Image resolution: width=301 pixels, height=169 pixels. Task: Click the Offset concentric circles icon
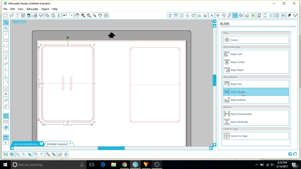tap(66, 154)
